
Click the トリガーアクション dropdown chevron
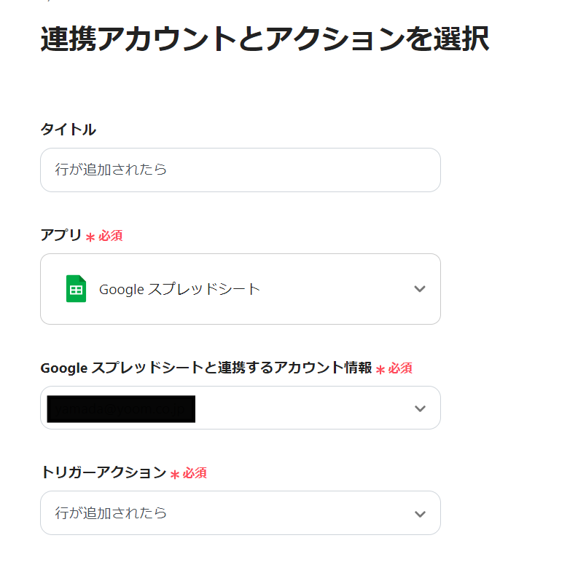[419, 513]
